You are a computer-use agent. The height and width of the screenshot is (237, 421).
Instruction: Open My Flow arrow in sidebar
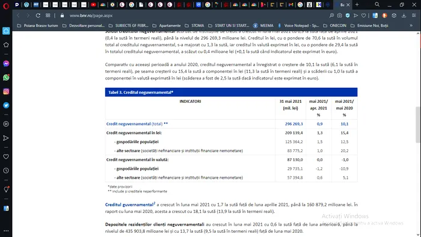click(x=6, y=138)
